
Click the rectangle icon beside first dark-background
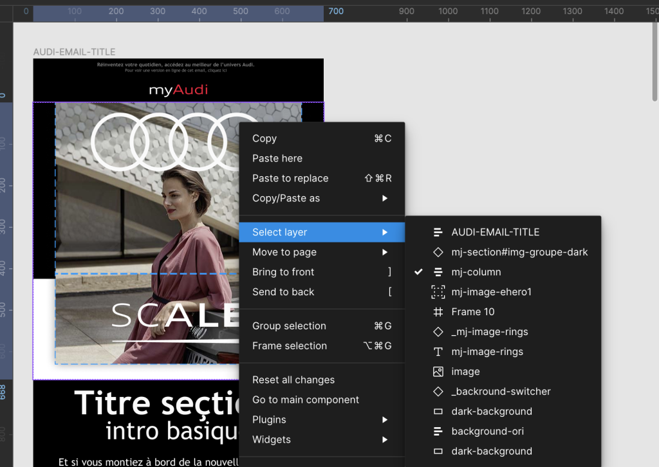pyautogui.click(x=438, y=412)
